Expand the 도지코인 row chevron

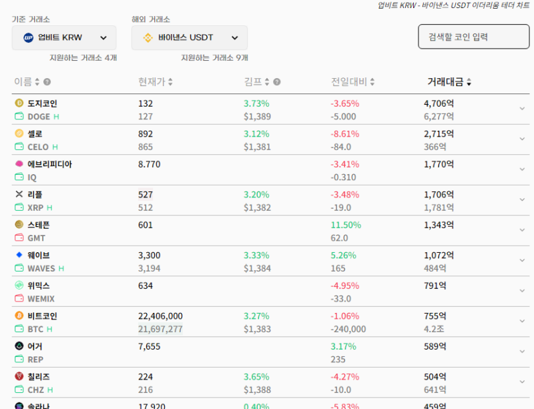coord(522,109)
